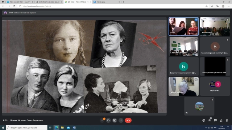Reload the page with refresh icon
The image size is (232, 130).
pos(14,6)
